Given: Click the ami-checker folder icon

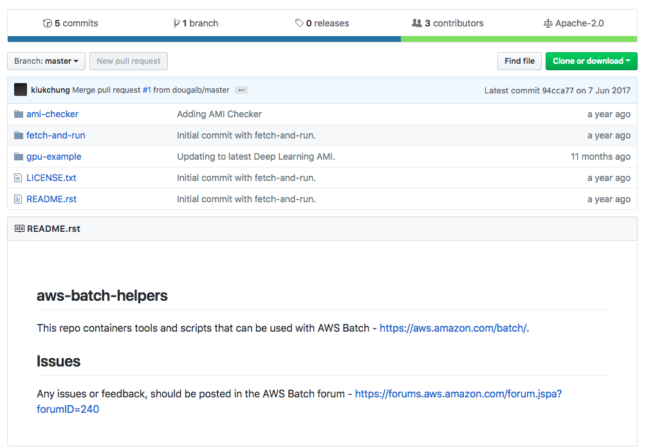Looking at the screenshot, I should click(x=19, y=114).
